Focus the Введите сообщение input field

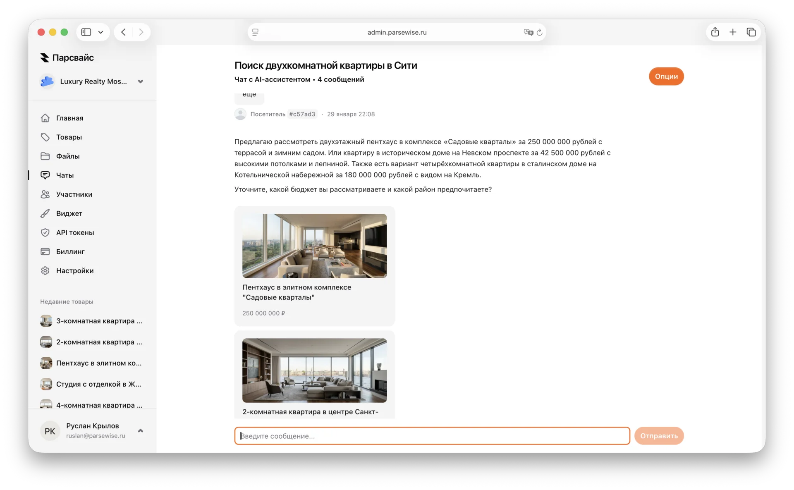coord(432,436)
